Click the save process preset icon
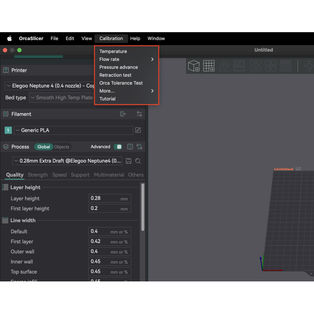The image size is (314, 314). (x=129, y=161)
